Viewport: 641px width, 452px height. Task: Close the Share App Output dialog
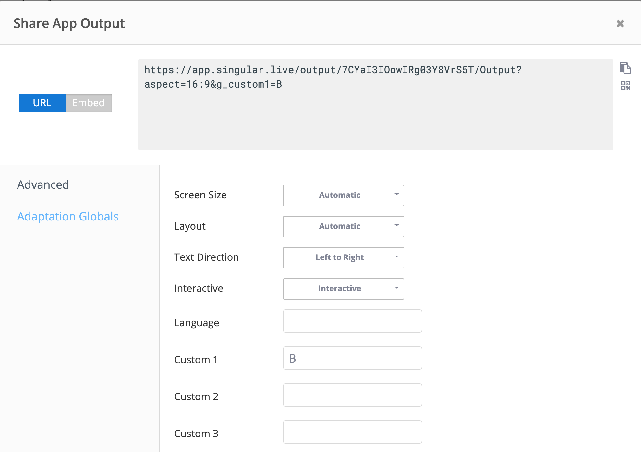(x=620, y=24)
